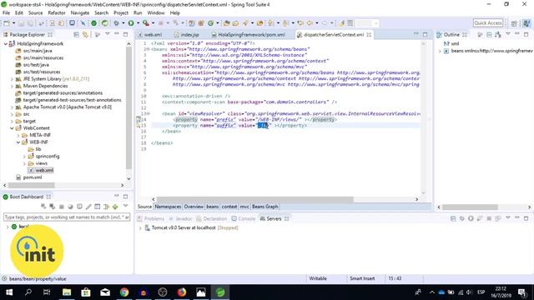The width and height of the screenshot is (534, 300).
Task: Open the Console view tab
Action: [243, 218]
